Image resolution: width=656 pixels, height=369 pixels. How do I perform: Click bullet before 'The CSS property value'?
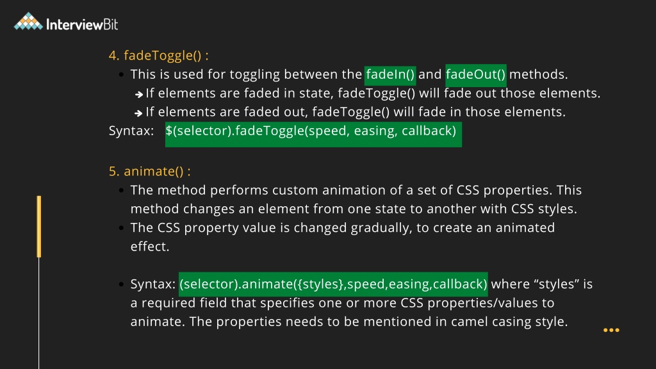pos(121,228)
